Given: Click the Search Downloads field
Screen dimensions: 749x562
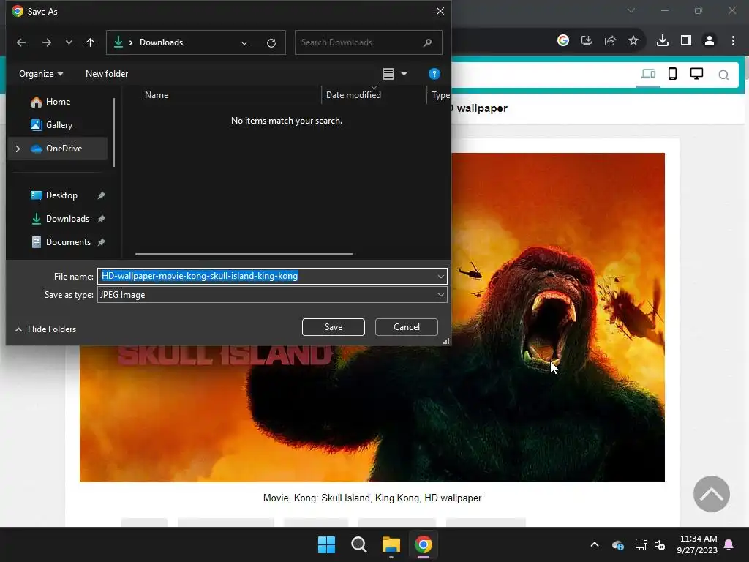Looking at the screenshot, I should coord(369,42).
